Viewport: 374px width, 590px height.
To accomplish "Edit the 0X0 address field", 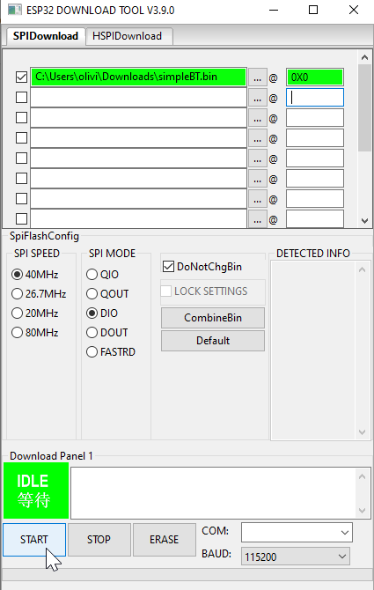I will (x=315, y=77).
